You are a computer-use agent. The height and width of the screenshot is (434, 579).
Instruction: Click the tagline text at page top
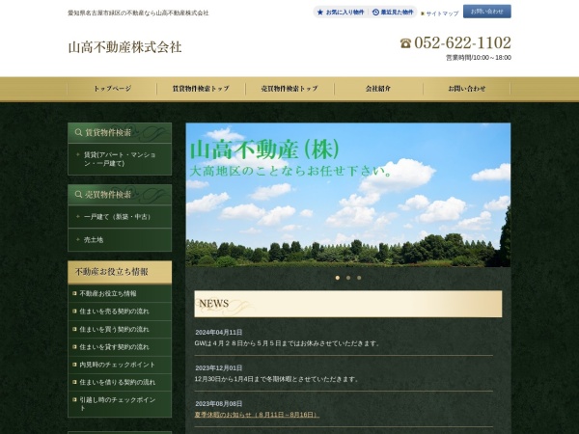pos(138,13)
